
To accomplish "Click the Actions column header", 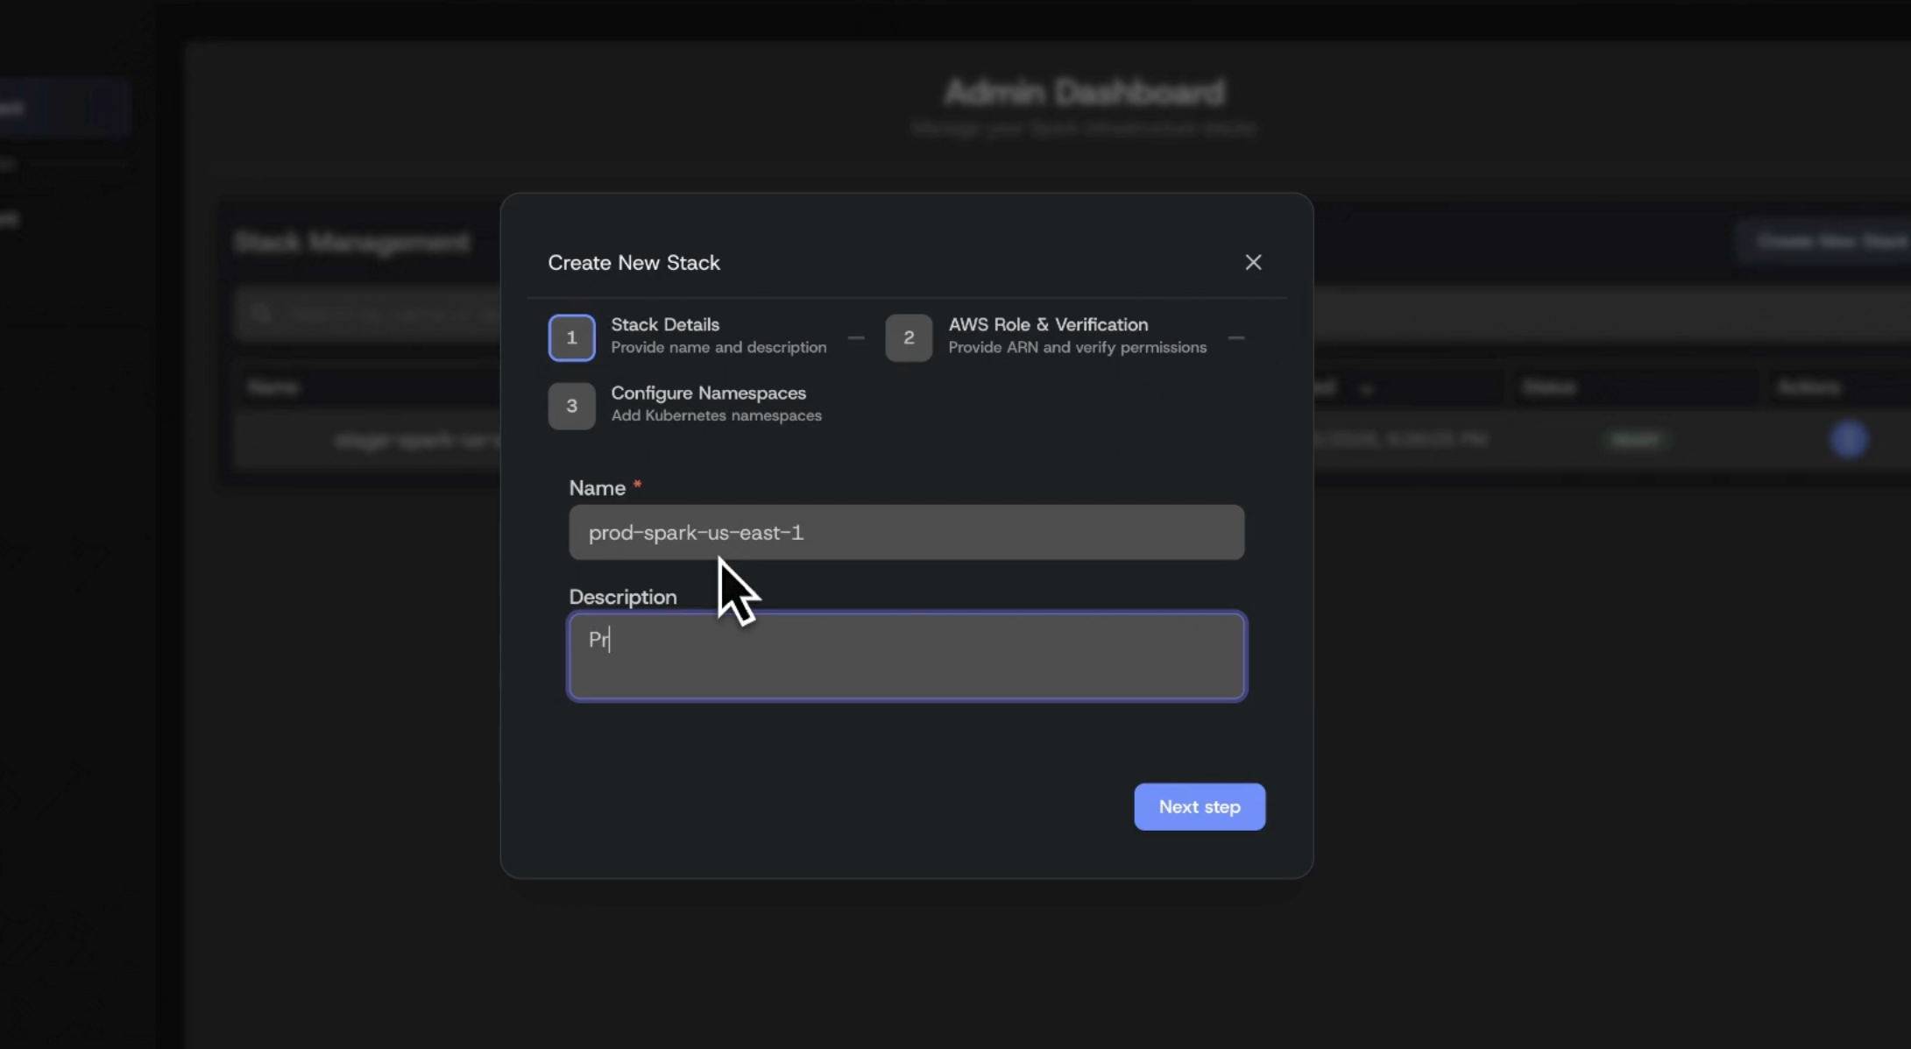I will [1808, 386].
